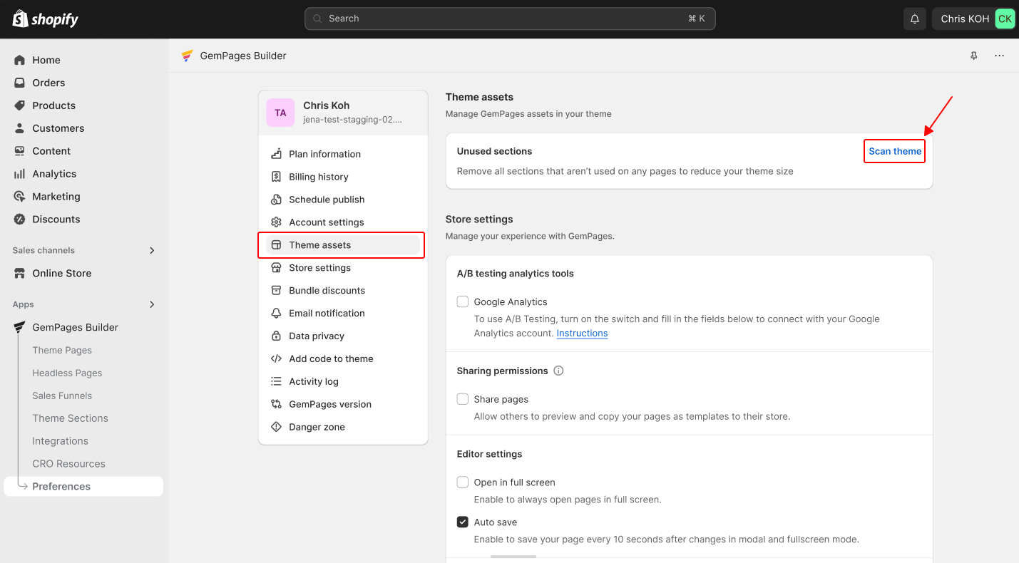Click the Add code to theme icon

point(276,358)
